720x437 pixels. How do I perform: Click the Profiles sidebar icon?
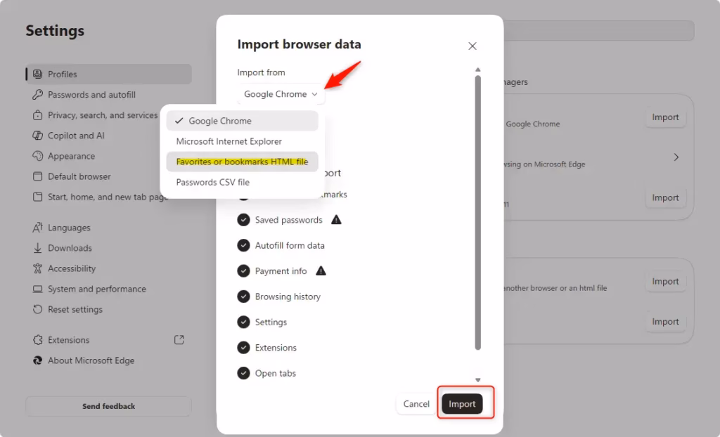coord(38,74)
